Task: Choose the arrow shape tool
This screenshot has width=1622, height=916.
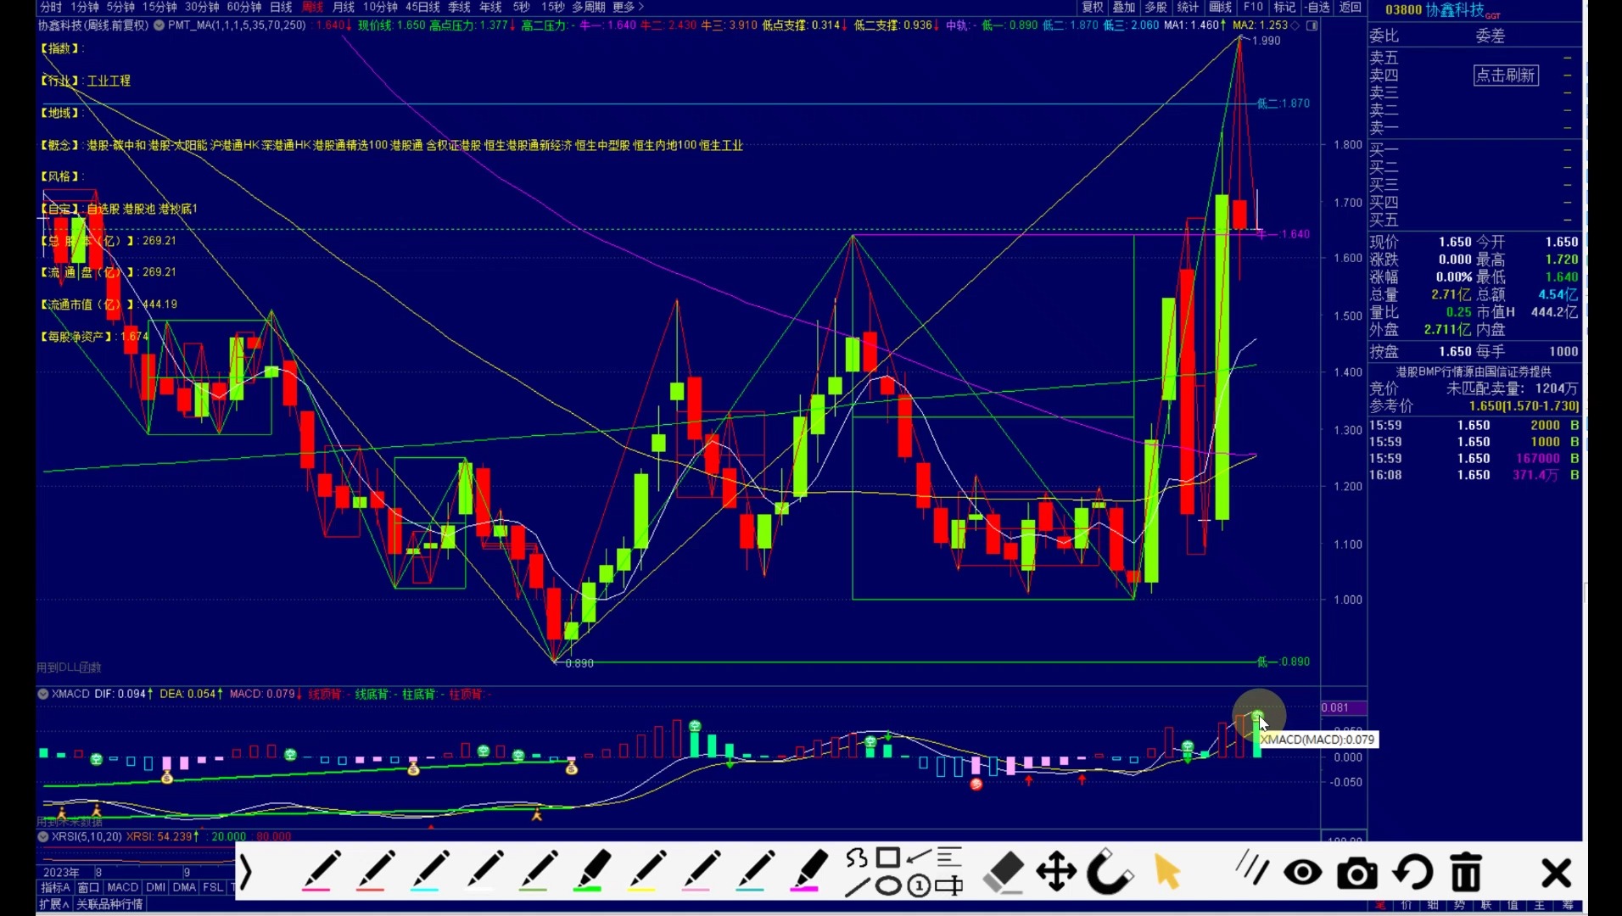Action: [919, 857]
